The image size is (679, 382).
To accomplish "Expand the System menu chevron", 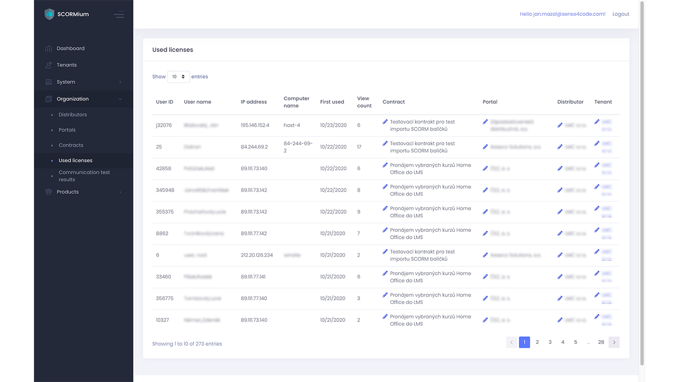I will pos(120,82).
